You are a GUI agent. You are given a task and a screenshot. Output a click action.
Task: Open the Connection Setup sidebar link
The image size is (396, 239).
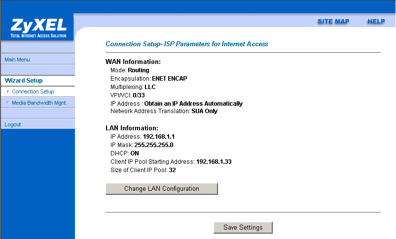pos(33,92)
